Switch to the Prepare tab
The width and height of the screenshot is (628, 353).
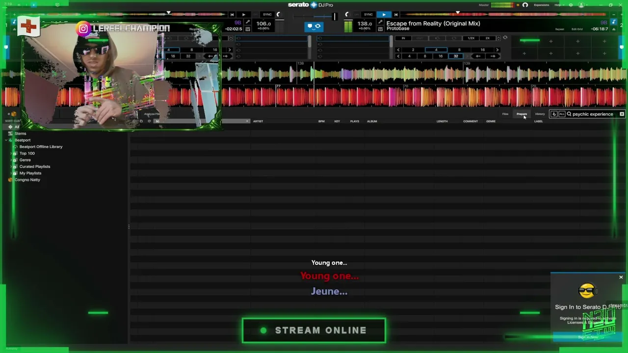coord(522,114)
